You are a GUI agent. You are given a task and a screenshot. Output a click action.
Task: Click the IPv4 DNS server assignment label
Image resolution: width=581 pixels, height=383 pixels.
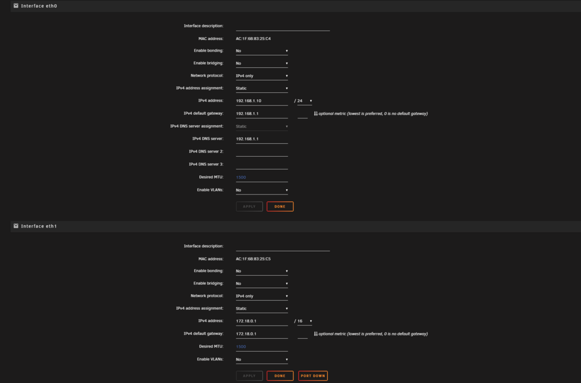pyautogui.click(x=197, y=126)
